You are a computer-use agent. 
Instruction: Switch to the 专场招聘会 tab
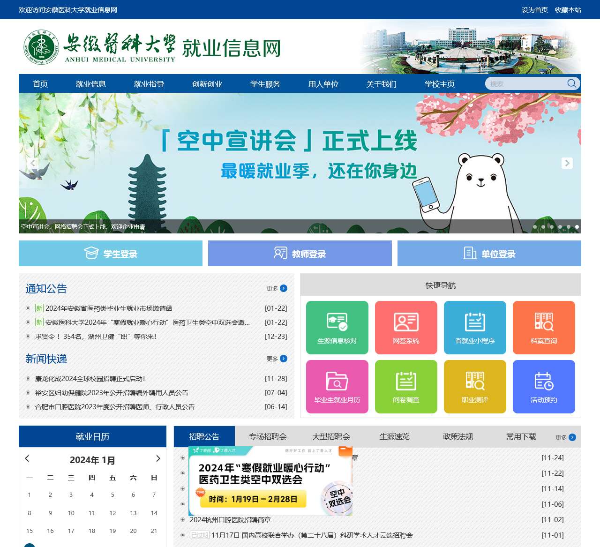(x=268, y=436)
